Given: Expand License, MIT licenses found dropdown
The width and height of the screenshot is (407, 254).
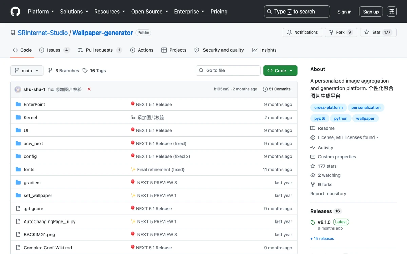Looking at the screenshot, I should [x=348, y=137].
